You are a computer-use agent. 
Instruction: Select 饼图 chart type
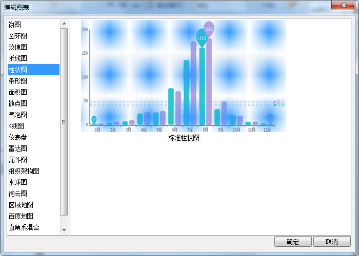coord(15,25)
